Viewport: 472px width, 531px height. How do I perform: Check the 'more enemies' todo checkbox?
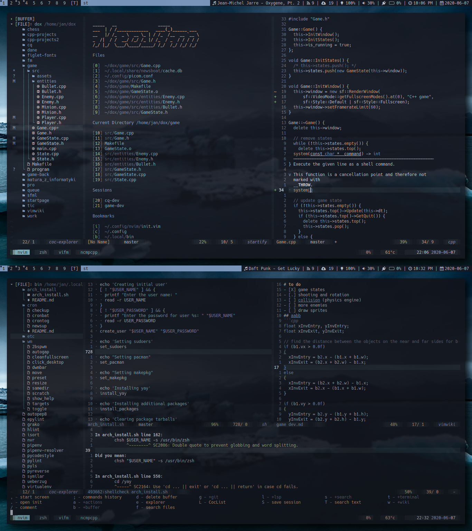[292, 305]
